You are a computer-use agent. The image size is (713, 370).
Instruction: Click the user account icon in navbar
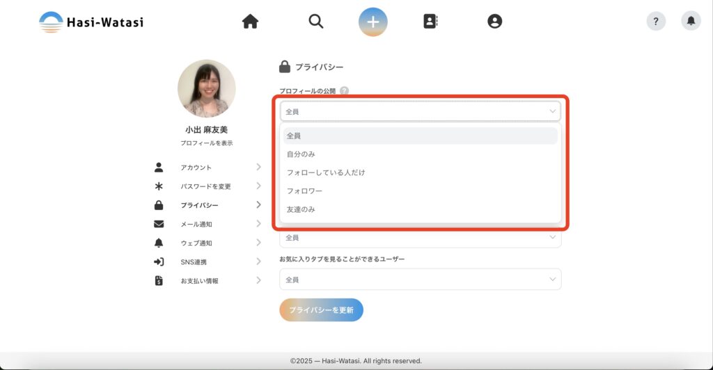click(x=494, y=22)
